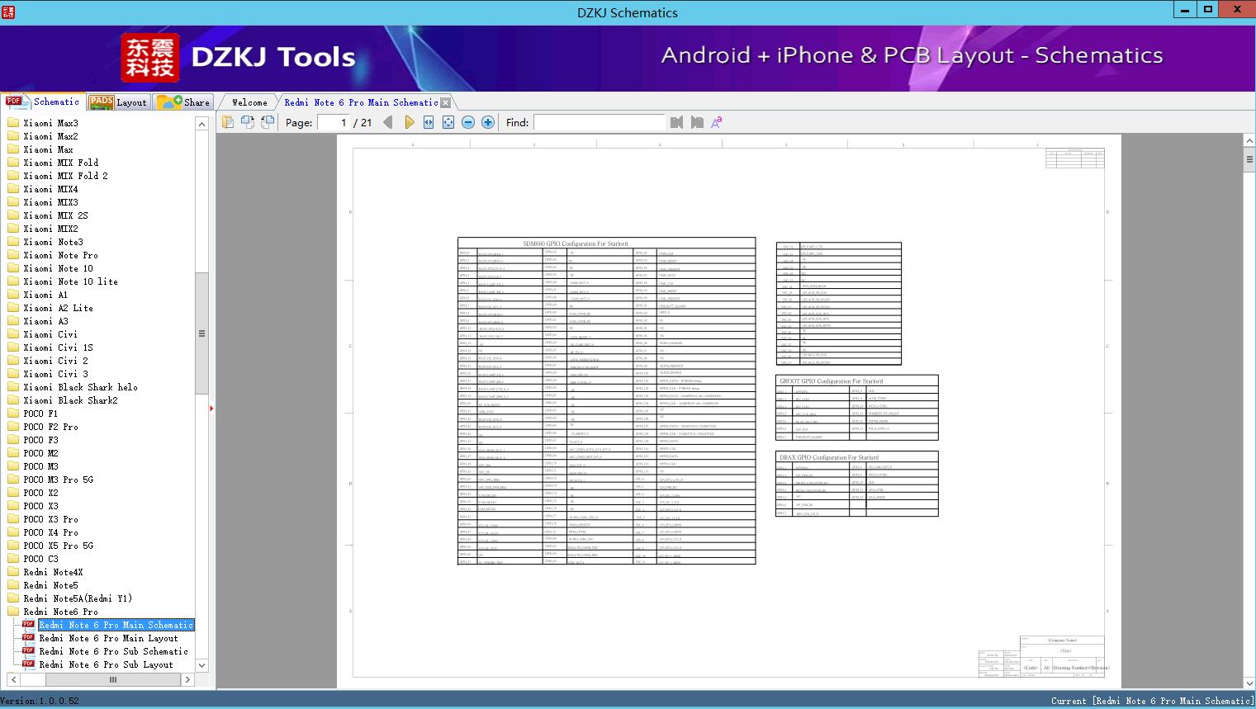Click the first copy-page icon in toolbar
The width and height of the screenshot is (1256, 709).
point(228,122)
